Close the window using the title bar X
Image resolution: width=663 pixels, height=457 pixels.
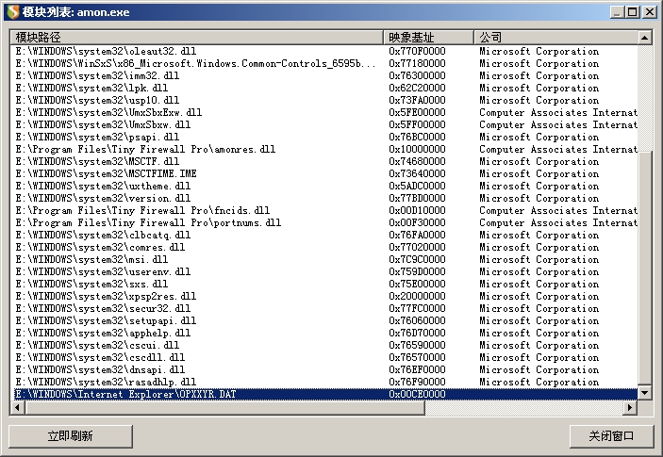(x=649, y=12)
